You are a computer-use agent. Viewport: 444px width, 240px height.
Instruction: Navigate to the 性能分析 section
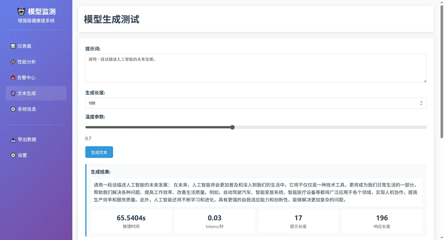coord(26,62)
